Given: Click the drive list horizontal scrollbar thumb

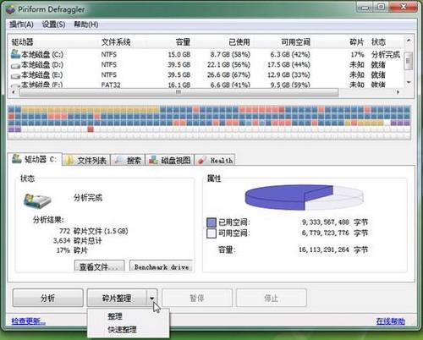Looking at the screenshot, I should click(x=179, y=92).
